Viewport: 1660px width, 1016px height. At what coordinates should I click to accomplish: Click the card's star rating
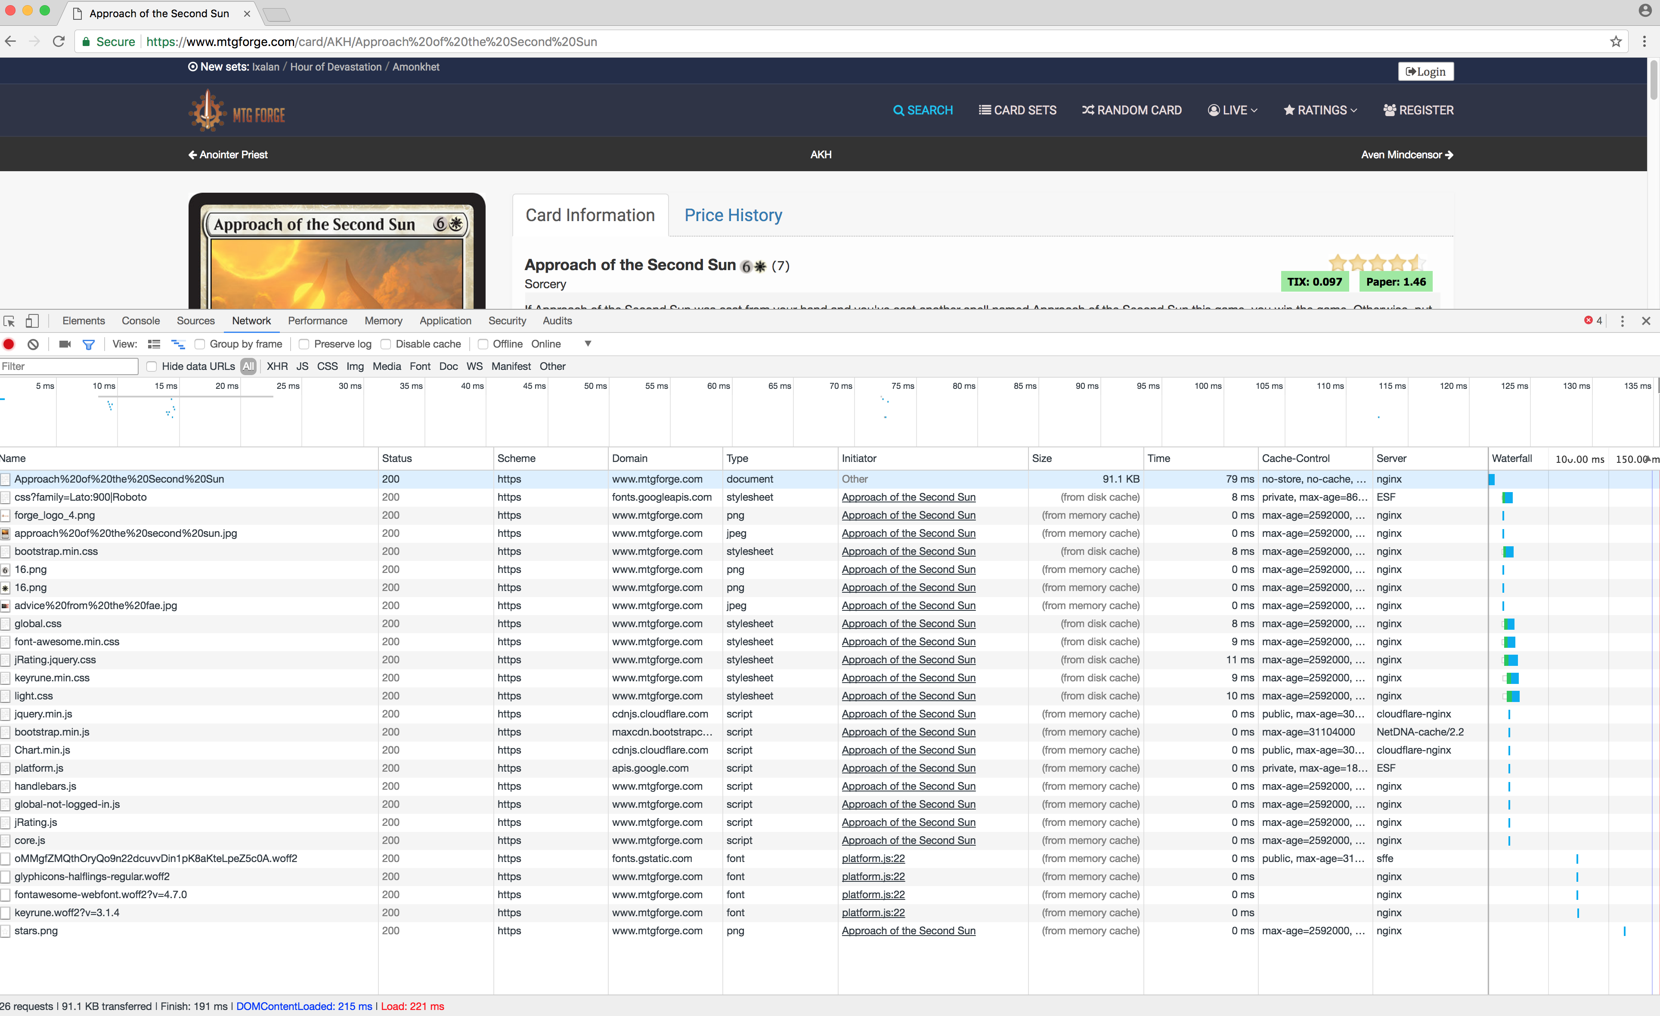1377,262
